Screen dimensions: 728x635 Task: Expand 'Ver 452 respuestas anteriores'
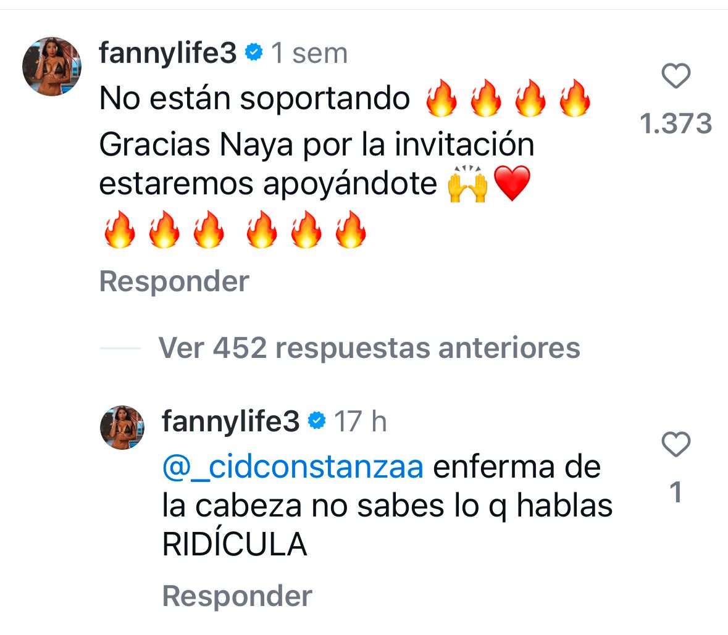pos(369,348)
